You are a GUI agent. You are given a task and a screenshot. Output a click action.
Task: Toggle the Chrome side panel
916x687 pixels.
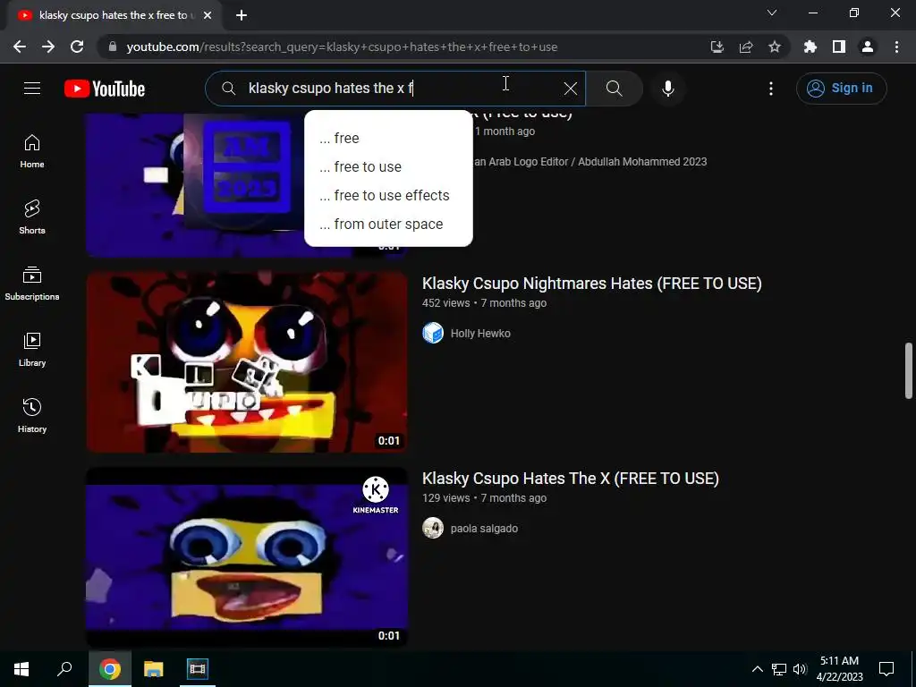838,47
